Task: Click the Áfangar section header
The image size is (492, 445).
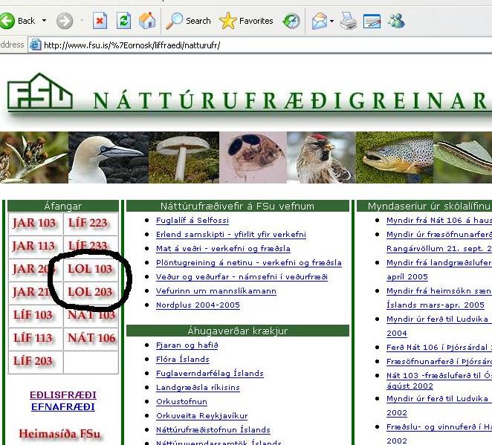Action: [x=63, y=206]
